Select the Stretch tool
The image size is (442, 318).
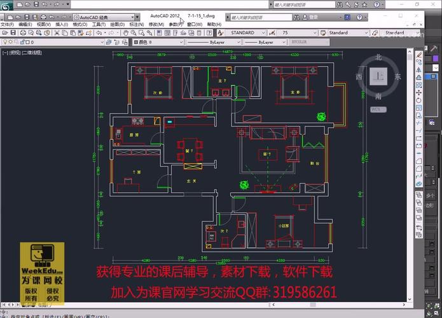(419, 115)
